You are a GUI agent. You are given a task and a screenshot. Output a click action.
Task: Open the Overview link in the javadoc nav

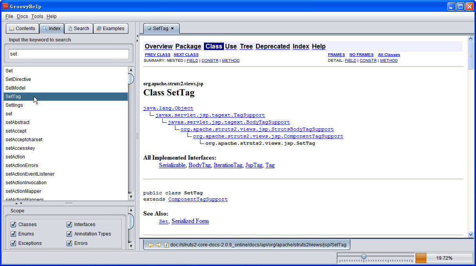tap(159, 46)
